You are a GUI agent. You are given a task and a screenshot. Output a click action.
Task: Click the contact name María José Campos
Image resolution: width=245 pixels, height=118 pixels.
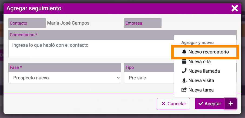(x=68, y=23)
